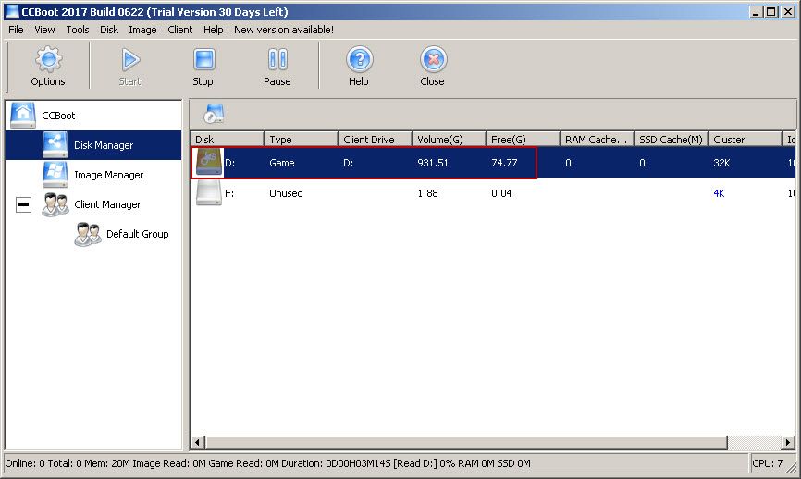This screenshot has width=801, height=479.
Task: Open the Help menu
Action: point(213,30)
